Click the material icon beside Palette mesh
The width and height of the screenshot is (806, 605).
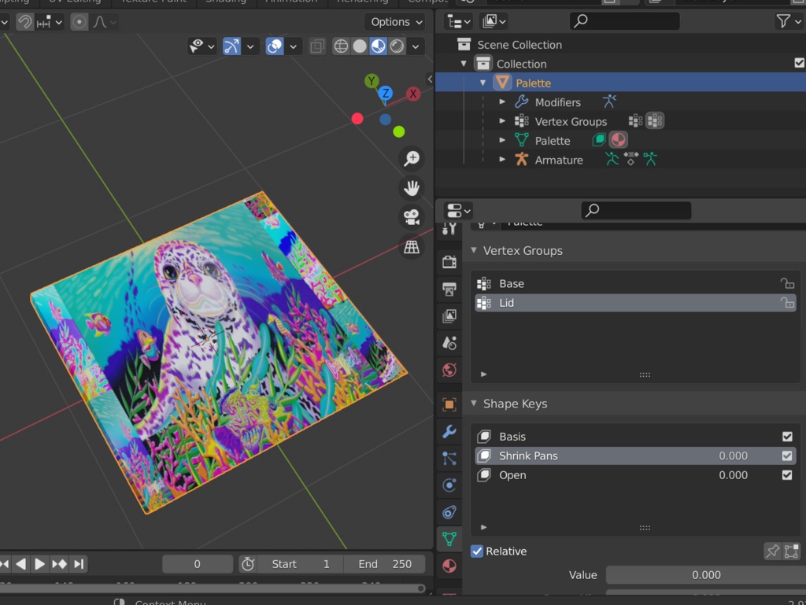pyautogui.click(x=619, y=140)
